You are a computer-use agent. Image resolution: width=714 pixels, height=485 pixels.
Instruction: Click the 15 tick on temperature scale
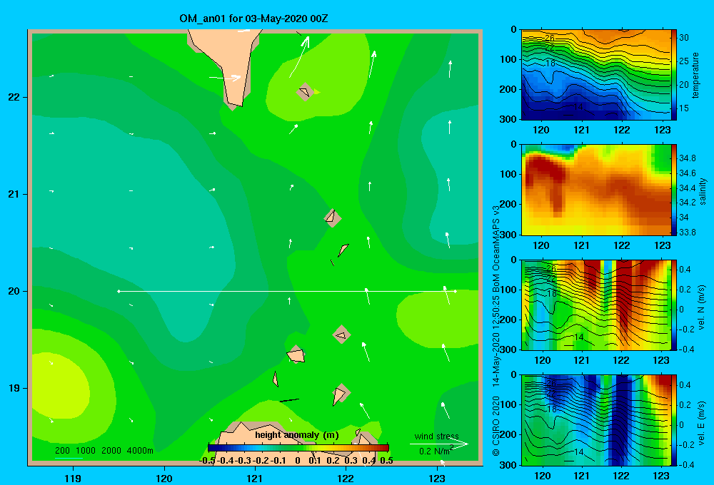684,108
